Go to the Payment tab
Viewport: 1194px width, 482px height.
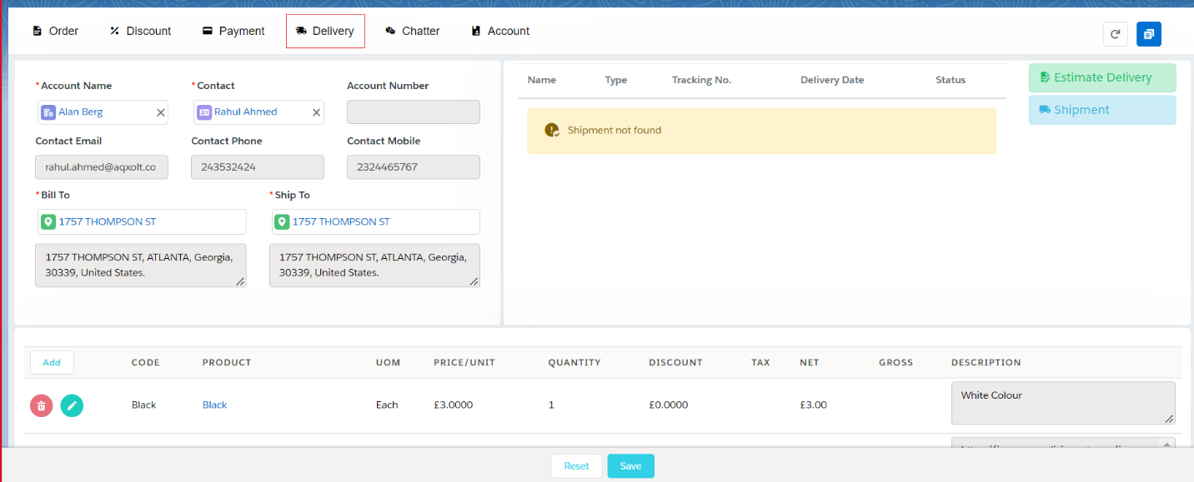tap(233, 31)
